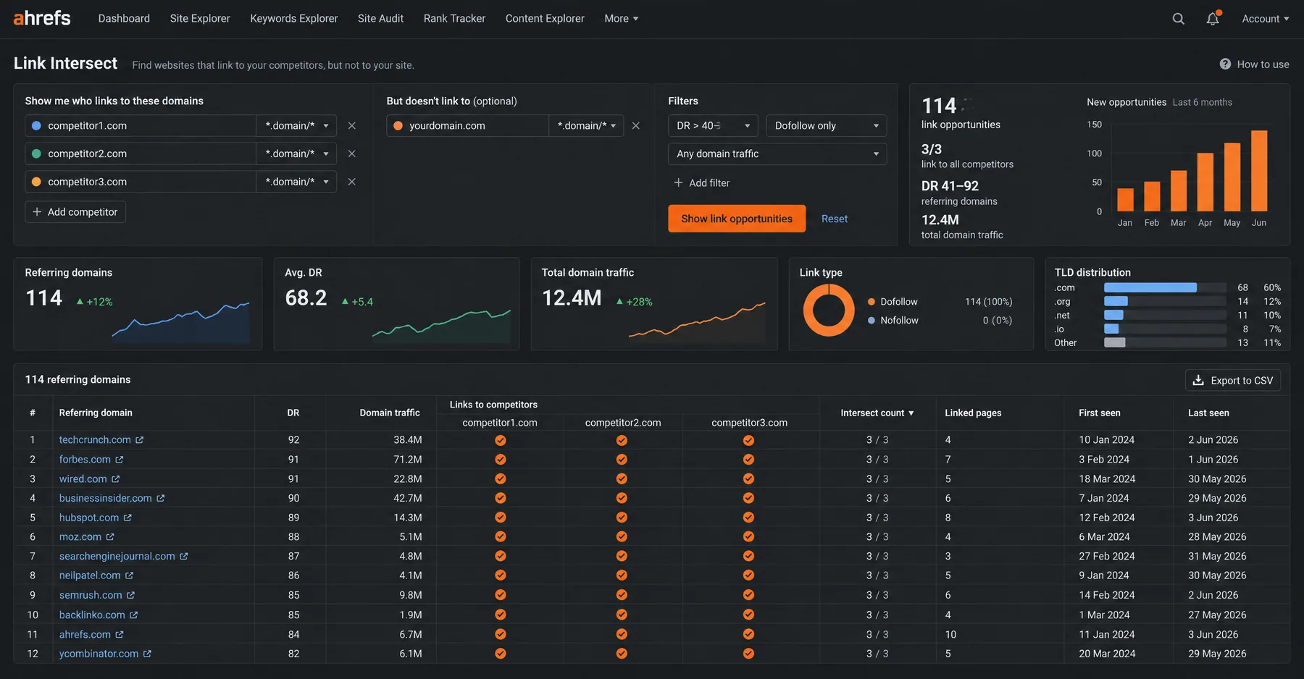Export results to CSV
Screen dimensions: 1304x679
1233,381
